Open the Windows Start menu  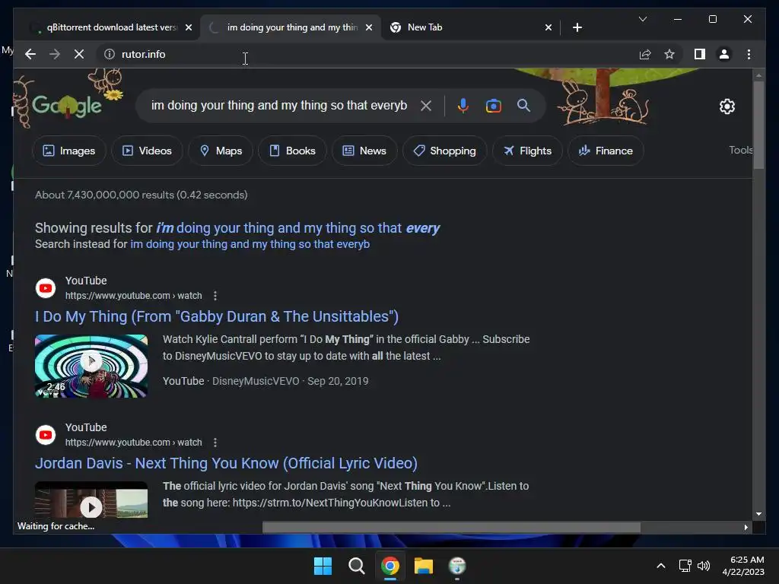tap(323, 566)
